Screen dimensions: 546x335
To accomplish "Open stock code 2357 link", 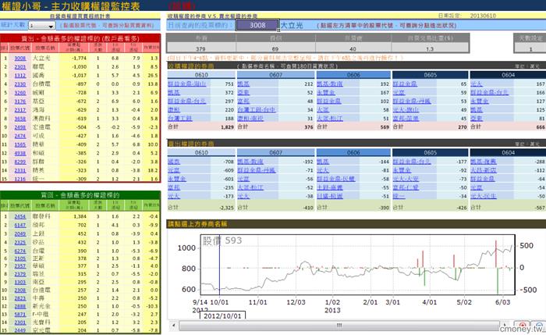I will (19, 266).
